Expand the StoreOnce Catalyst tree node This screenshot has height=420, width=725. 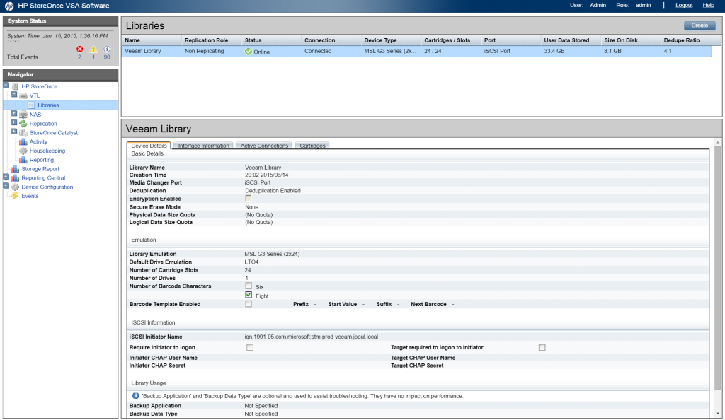click(x=14, y=132)
